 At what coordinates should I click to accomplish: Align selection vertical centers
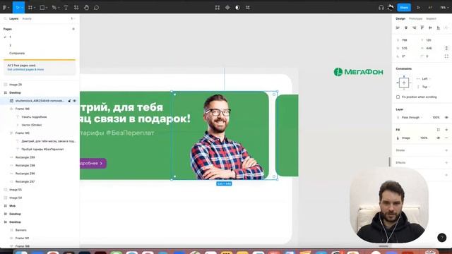[430, 28]
